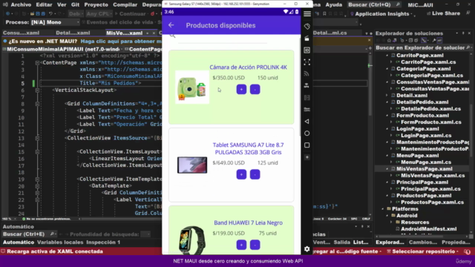Image resolution: width=475 pixels, height=267 pixels.
Task: Click the .NET MAUI help link in info bar
Action: tap(121, 42)
